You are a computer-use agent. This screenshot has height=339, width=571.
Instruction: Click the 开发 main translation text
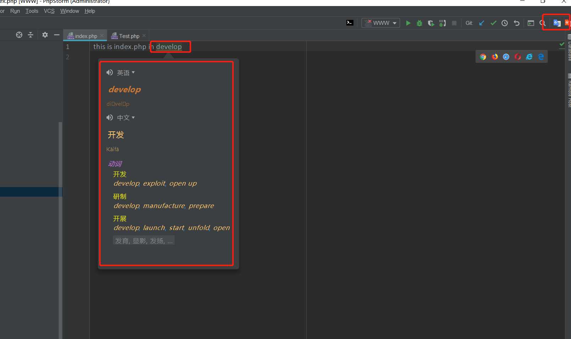pos(116,135)
